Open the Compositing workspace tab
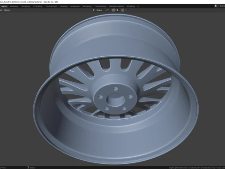225x169 pixels. coord(100,7)
